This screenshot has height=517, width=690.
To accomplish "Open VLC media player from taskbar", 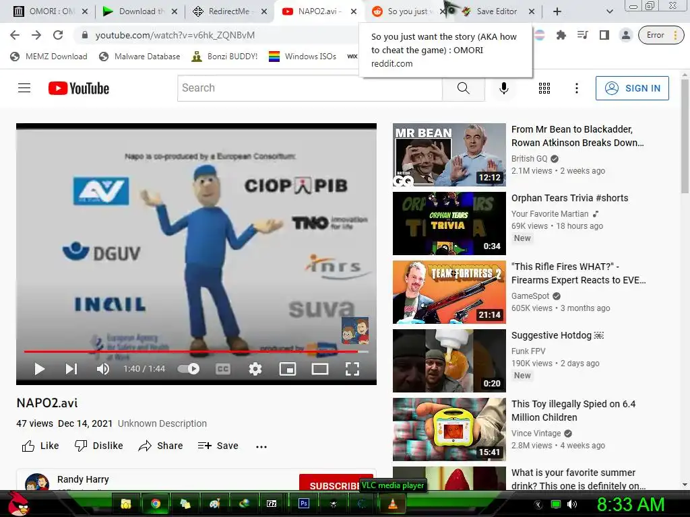I will (x=393, y=504).
